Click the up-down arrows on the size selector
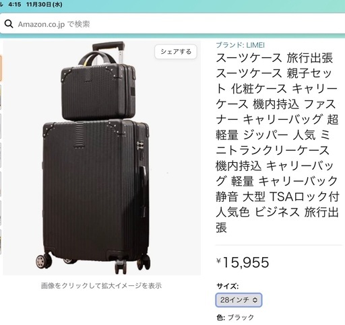Screen dimensions: 345x325 255,300
